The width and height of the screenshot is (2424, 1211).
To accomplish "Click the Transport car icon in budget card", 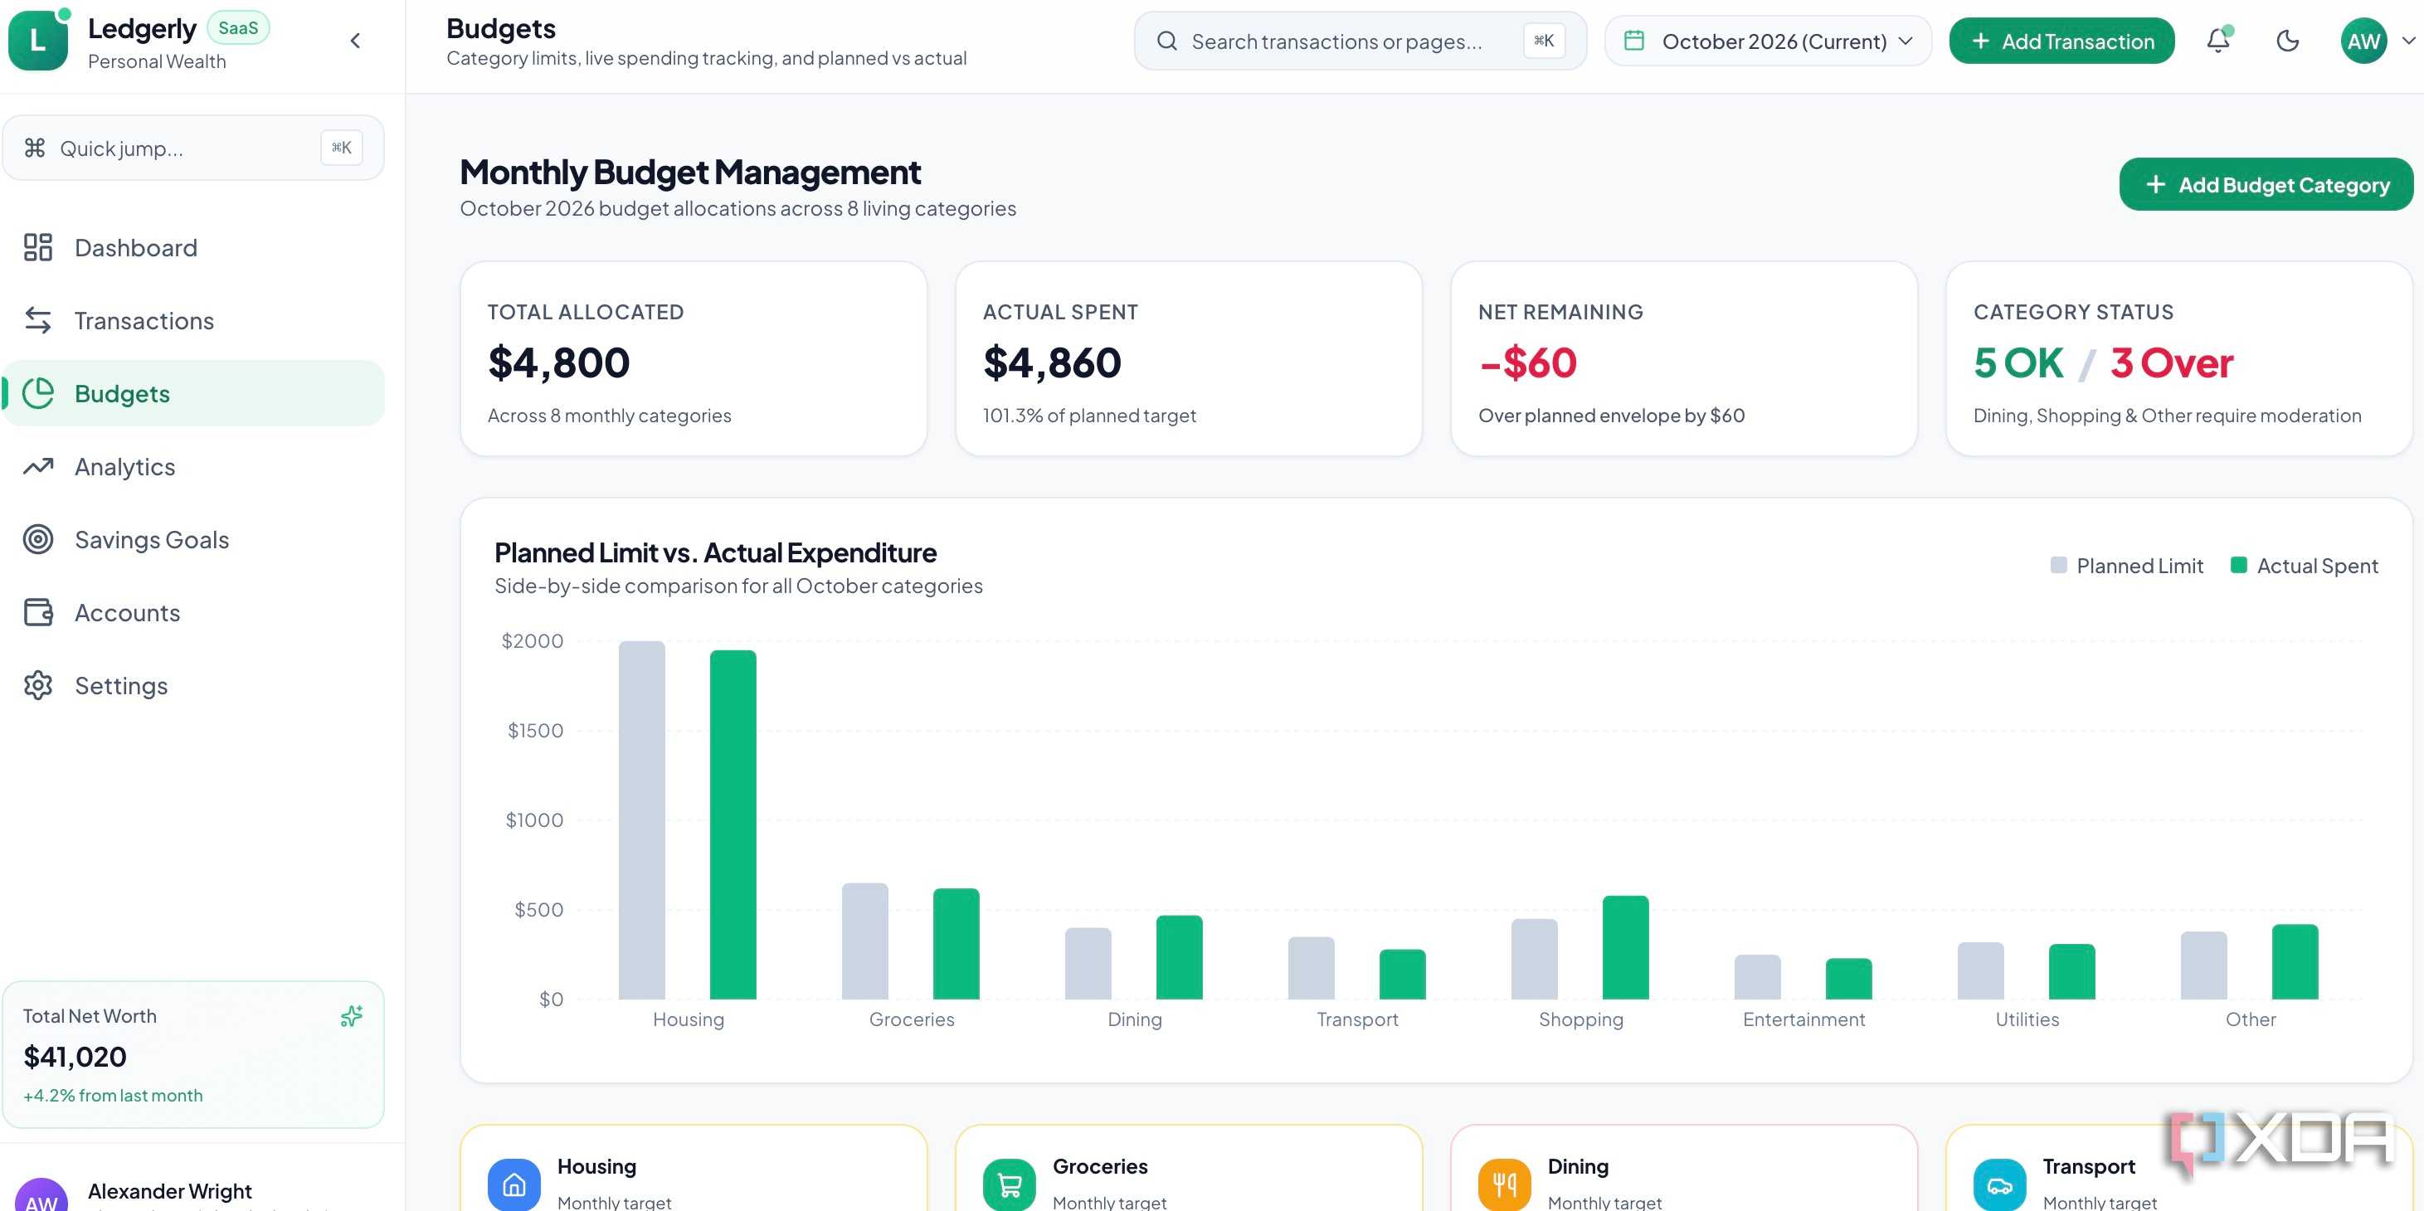I will coord(1999,1184).
